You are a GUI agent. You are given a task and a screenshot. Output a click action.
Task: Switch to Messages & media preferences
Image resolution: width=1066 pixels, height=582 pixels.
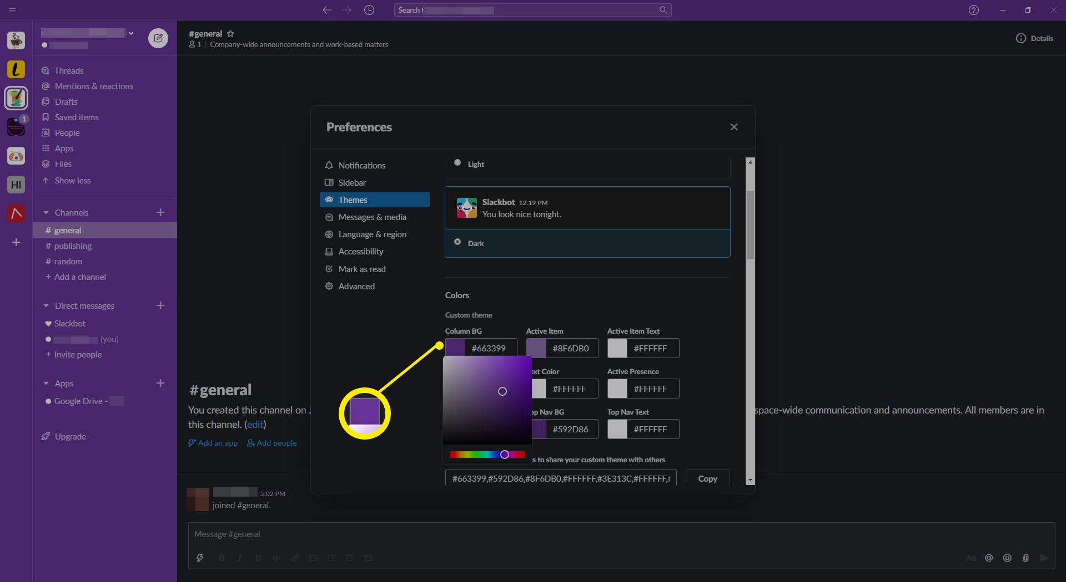372,217
